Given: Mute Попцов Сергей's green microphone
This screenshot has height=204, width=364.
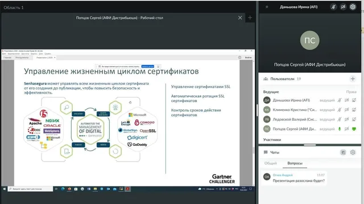Looking at the screenshot, I should click(340, 129).
